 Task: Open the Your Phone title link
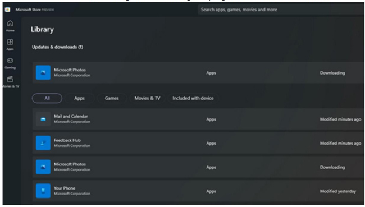coord(65,188)
